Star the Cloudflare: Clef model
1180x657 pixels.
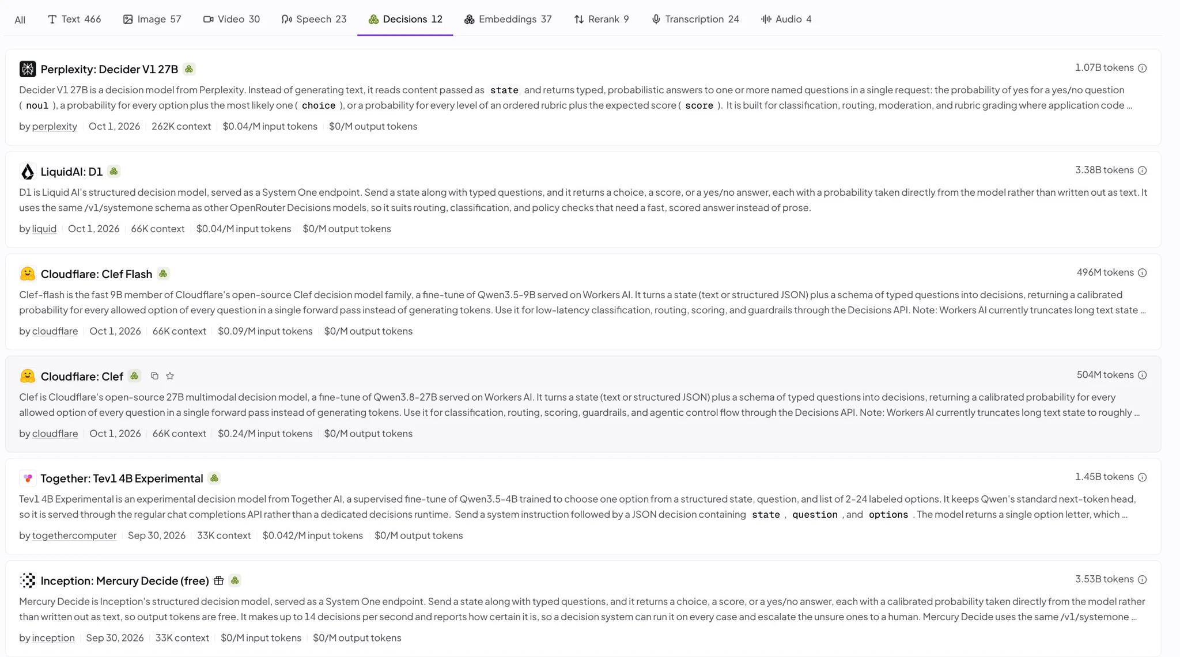coord(170,376)
